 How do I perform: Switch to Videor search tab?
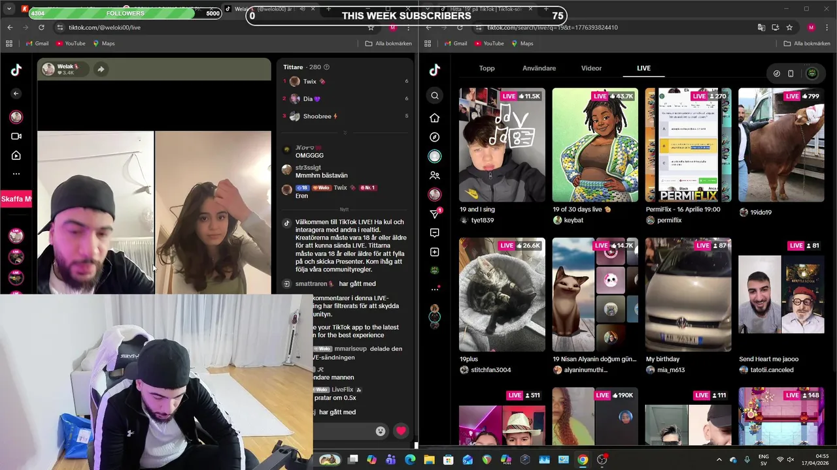pyautogui.click(x=591, y=68)
